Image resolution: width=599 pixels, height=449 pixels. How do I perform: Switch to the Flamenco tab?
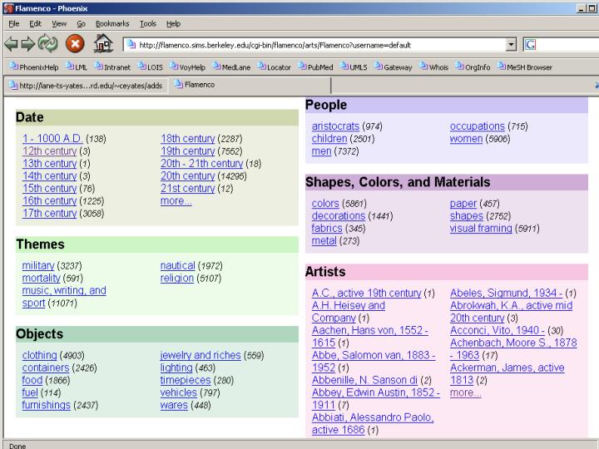point(198,85)
